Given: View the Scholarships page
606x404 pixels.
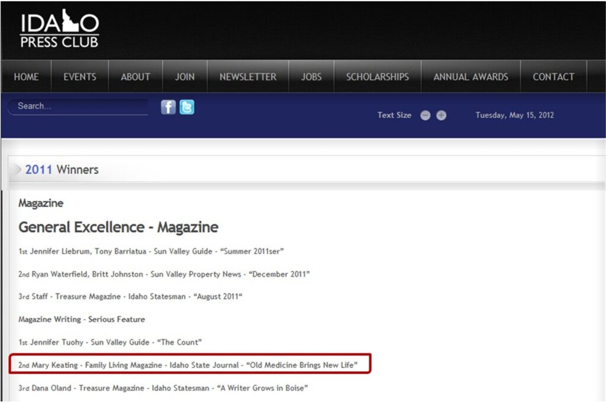Looking at the screenshot, I should (x=377, y=77).
